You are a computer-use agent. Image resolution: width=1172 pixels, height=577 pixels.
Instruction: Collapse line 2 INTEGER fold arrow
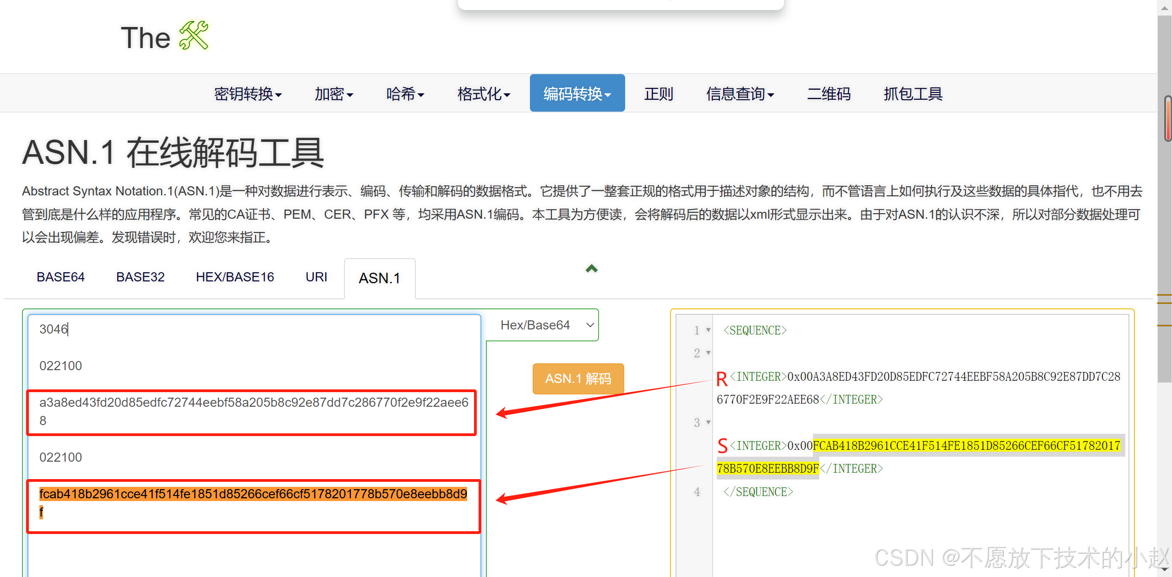[708, 353]
